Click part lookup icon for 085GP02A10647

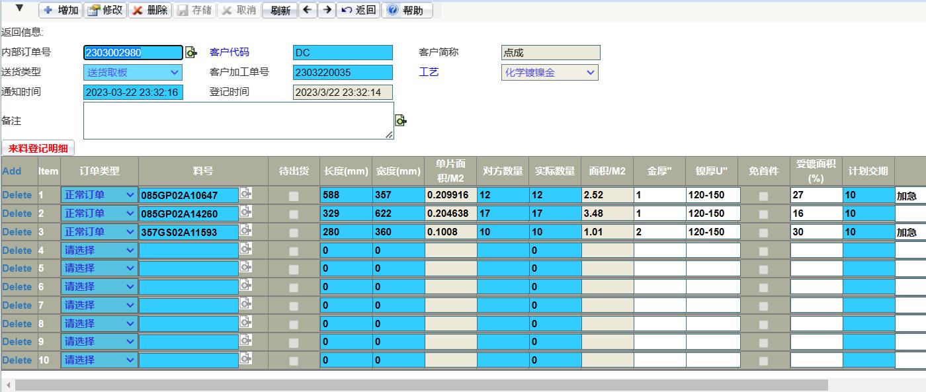245,193
